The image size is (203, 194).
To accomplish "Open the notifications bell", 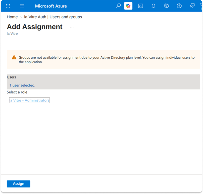I will [154, 6].
